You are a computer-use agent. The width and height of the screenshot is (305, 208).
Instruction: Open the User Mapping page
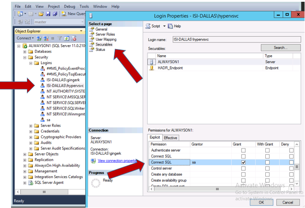pos(106,39)
